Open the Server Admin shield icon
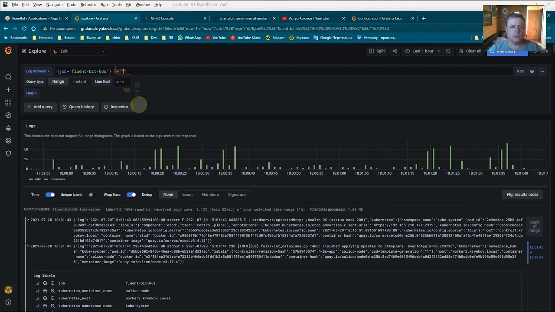The image size is (555, 312). (8, 153)
